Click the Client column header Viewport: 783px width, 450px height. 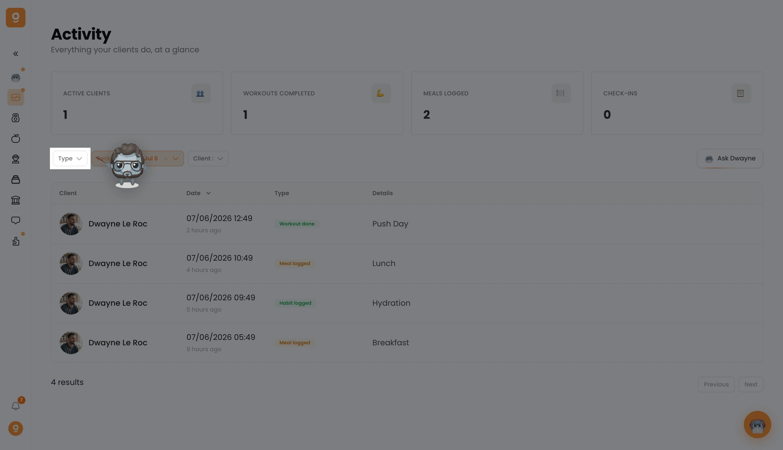[x=68, y=193]
